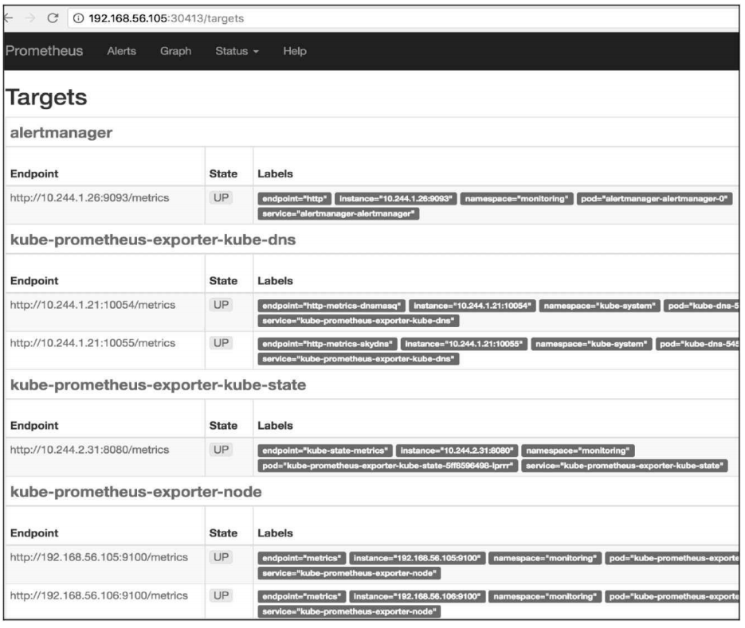Open the Alerts menu item

122,51
